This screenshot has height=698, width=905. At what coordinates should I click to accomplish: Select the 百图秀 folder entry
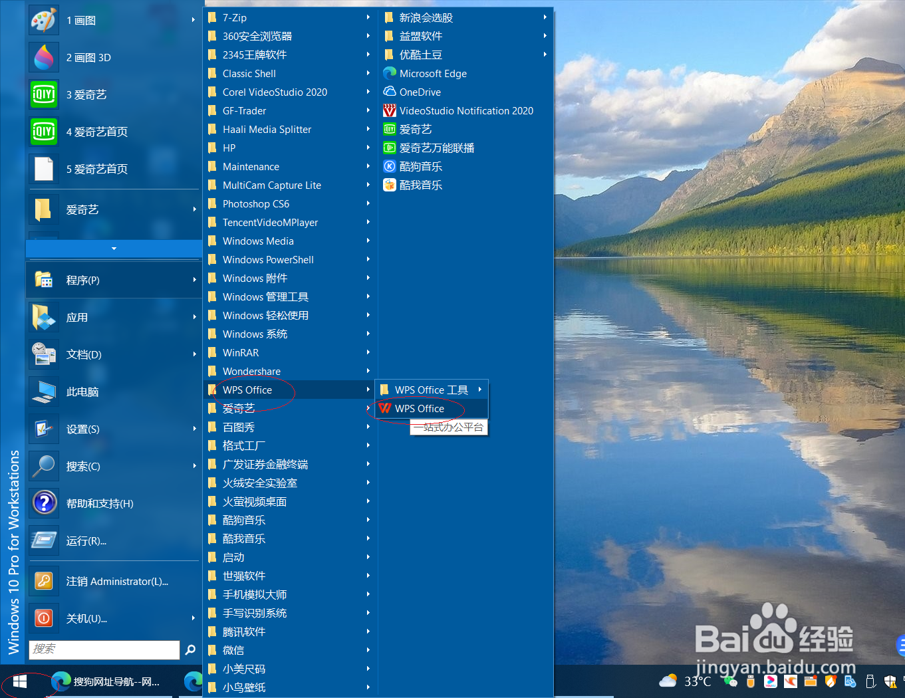pos(291,427)
